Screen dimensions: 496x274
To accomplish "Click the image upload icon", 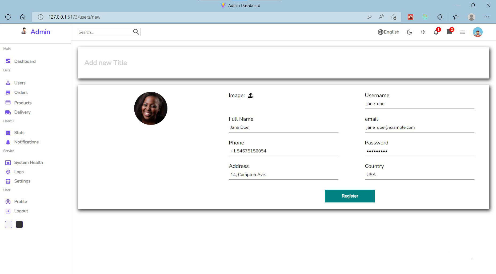I will [x=251, y=96].
